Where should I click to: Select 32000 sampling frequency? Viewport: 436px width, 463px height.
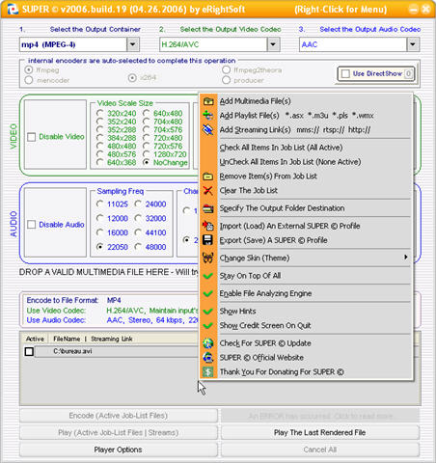point(138,218)
